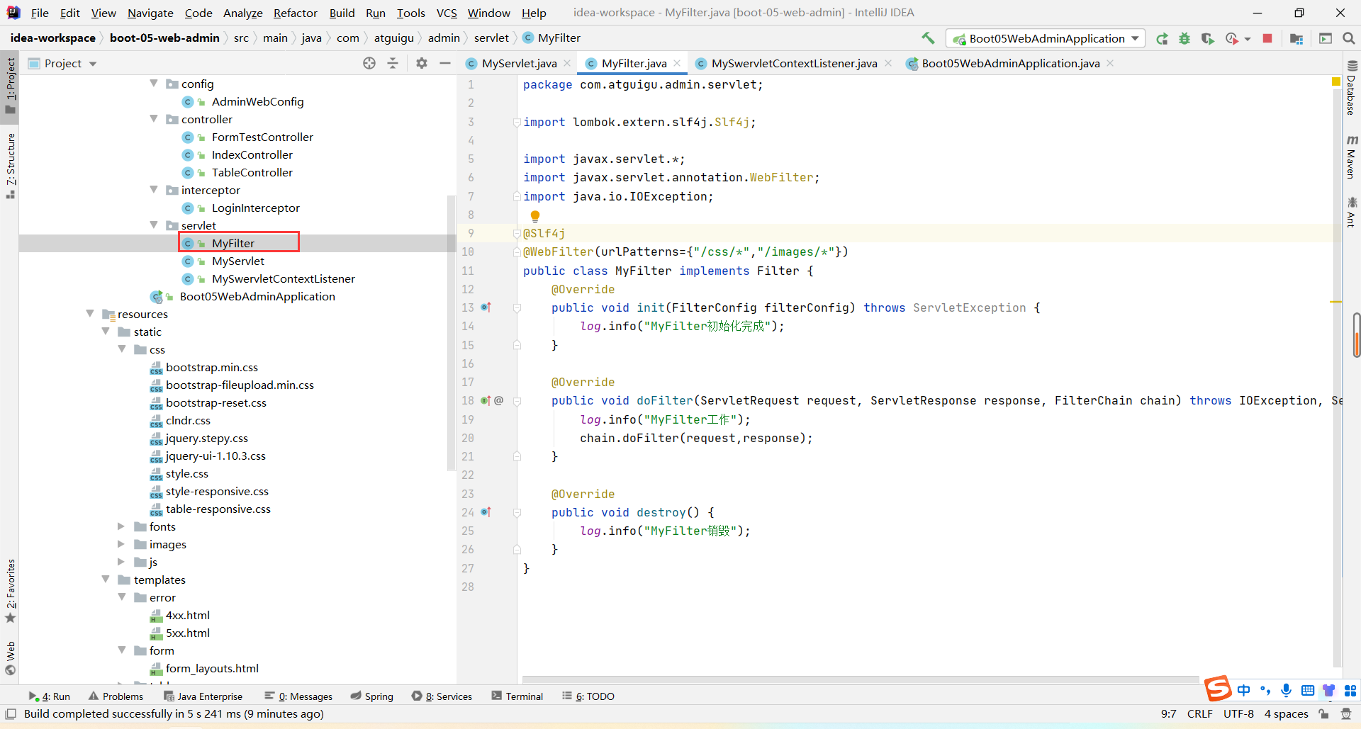Toggle the Structure side panel
This screenshot has width=1361, height=729.
pyautogui.click(x=11, y=164)
